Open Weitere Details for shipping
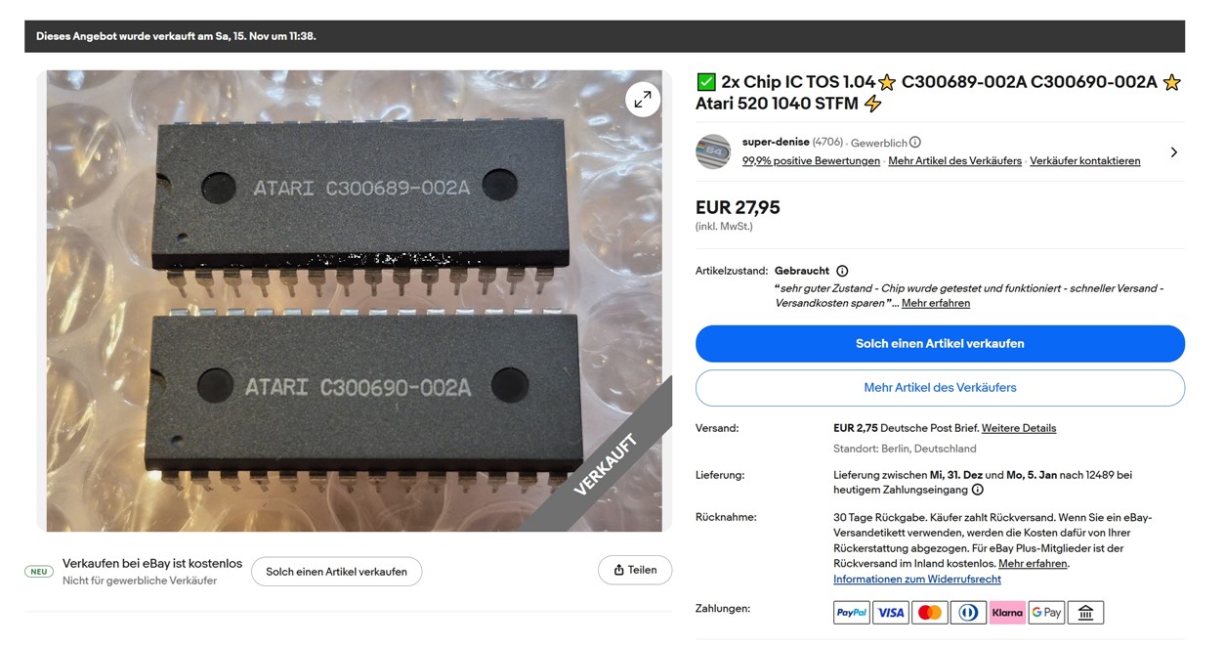 (x=1019, y=428)
